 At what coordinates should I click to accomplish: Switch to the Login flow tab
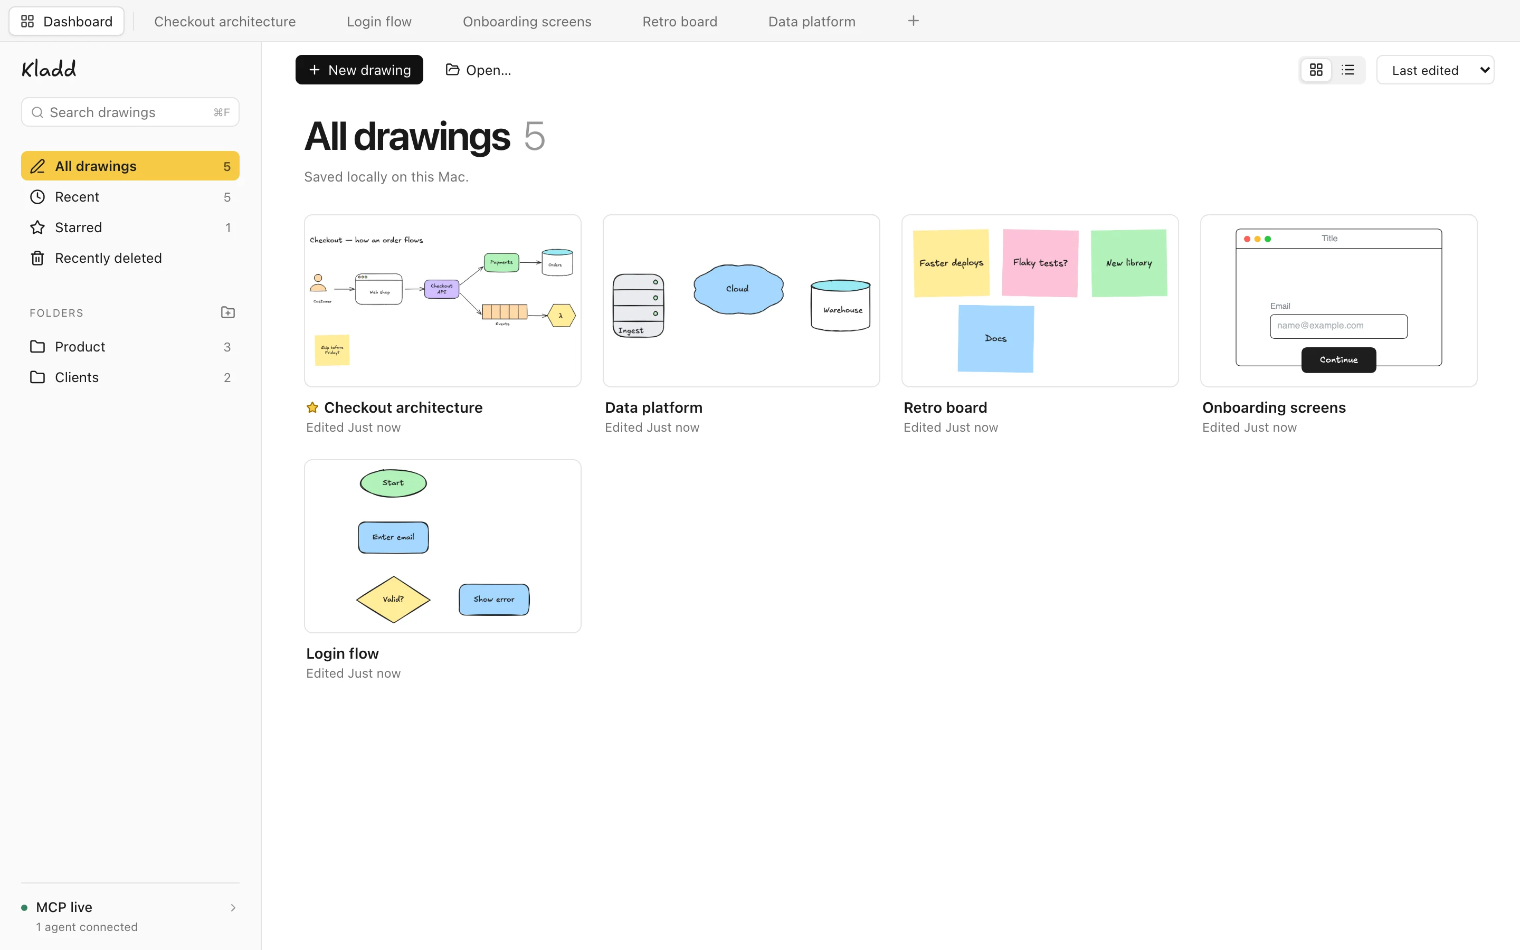tap(379, 21)
